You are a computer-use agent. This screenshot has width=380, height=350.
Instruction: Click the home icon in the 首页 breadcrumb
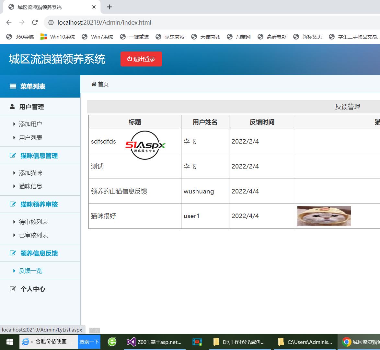[94, 84]
